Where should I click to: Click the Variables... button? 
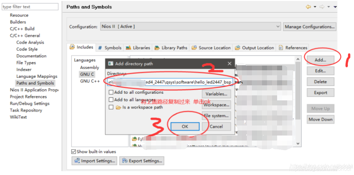pos(216,94)
